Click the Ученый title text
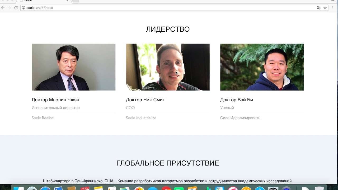This screenshot has width=338, height=190. (227, 108)
